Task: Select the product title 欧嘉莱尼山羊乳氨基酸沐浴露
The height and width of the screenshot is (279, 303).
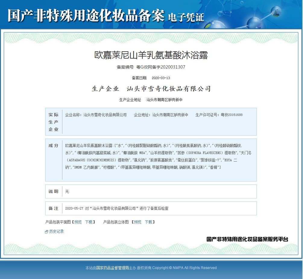Action: coord(151,56)
